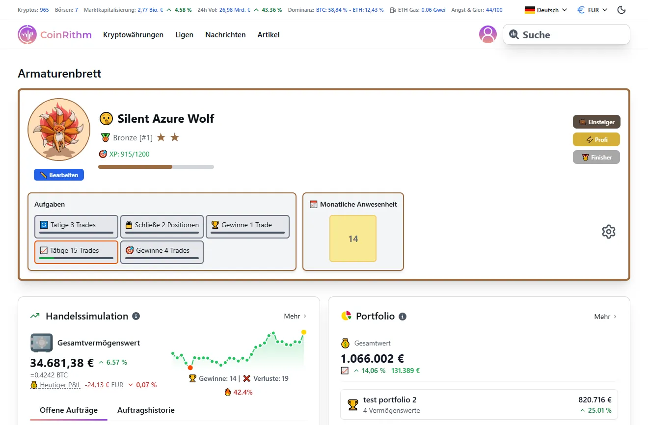Click the flame streak icon showing 42.4%

coord(228,392)
